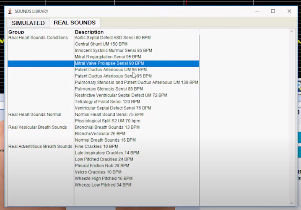
Task: Pick Physiological Split S2 UM 70 bpm
Action: click(107, 121)
